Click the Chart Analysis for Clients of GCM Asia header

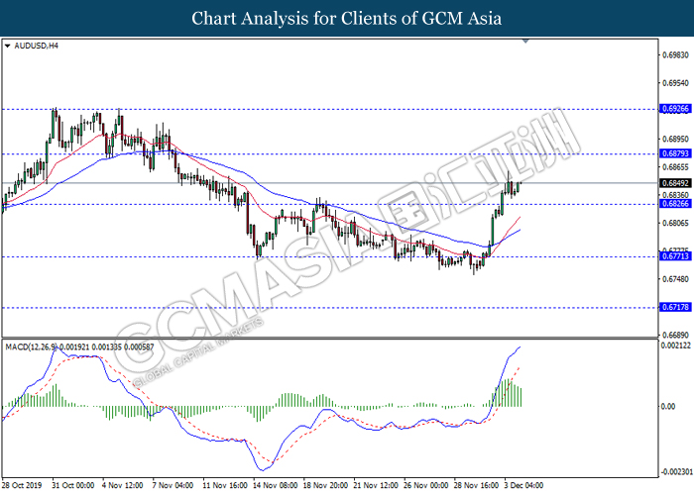click(347, 19)
